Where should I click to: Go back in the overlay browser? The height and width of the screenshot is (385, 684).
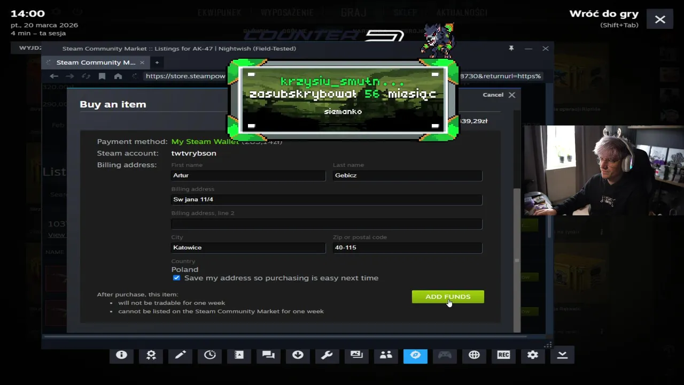pyautogui.click(x=54, y=76)
